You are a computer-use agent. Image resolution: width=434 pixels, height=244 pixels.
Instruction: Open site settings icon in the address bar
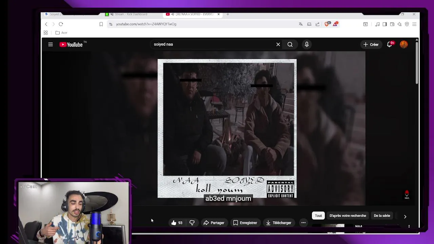tap(111, 24)
